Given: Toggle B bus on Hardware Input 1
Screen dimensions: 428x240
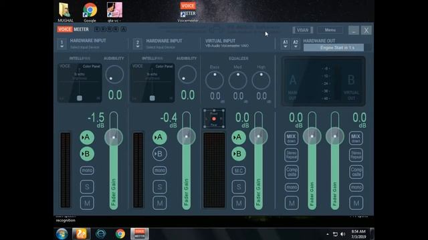Looking at the screenshot, I should click(x=87, y=154).
